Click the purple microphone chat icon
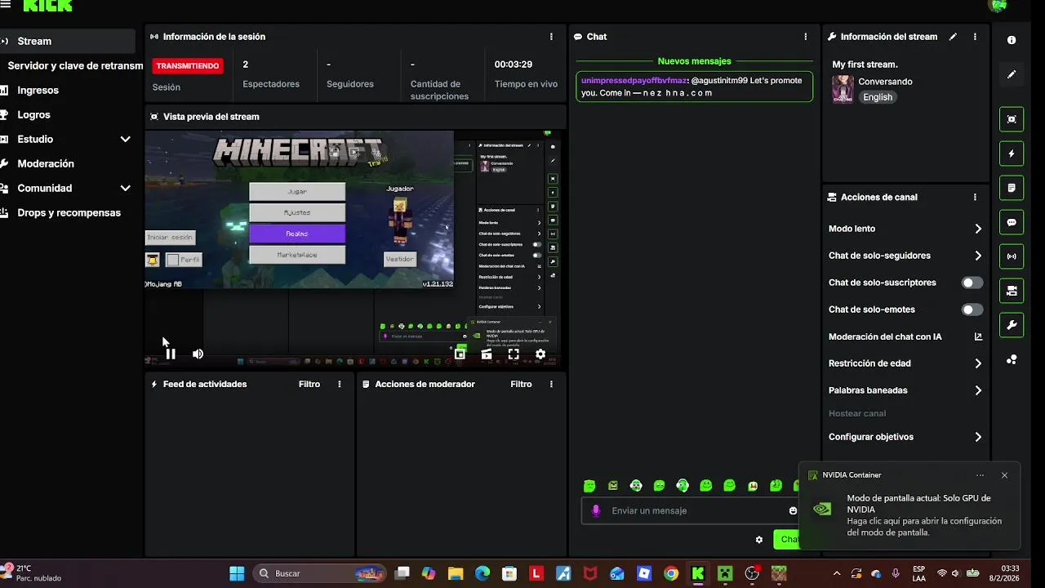This screenshot has width=1045, height=588. click(x=596, y=510)
